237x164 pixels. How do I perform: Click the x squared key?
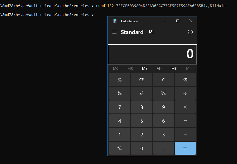[142, 93]
